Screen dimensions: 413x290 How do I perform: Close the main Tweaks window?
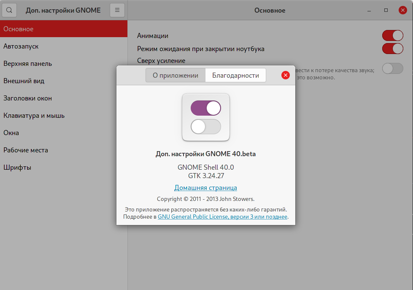[x=403, y=10]
